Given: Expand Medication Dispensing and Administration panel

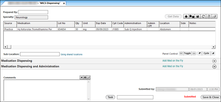Looking at the screenshot, I should pyautogui.click(x=214, y=67).
